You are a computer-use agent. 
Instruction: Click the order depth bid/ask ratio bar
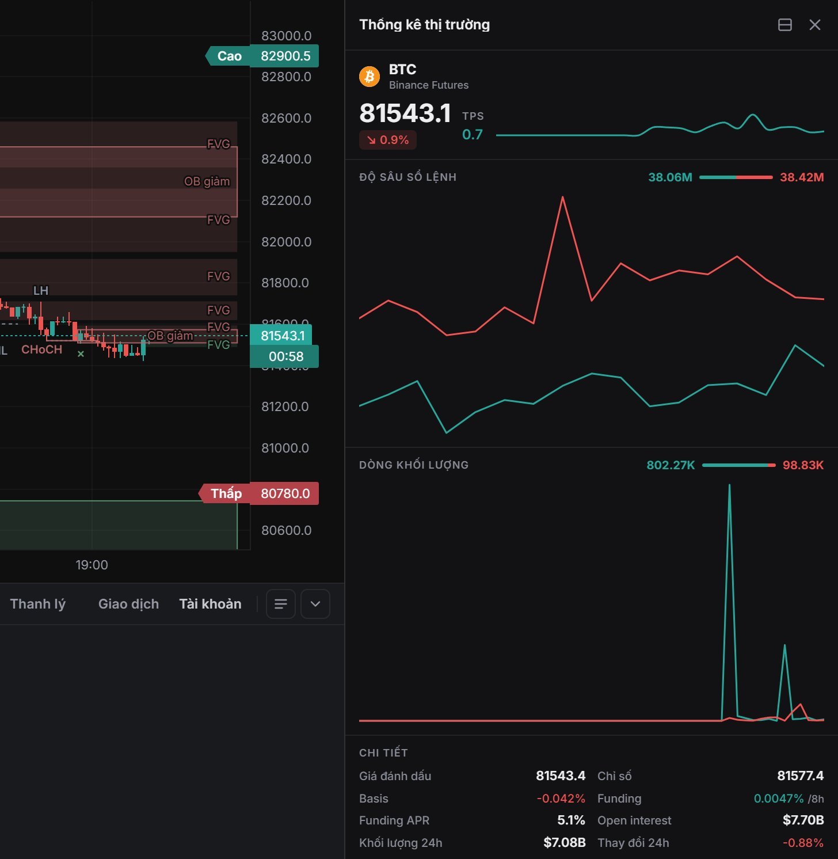pos(736,177)
